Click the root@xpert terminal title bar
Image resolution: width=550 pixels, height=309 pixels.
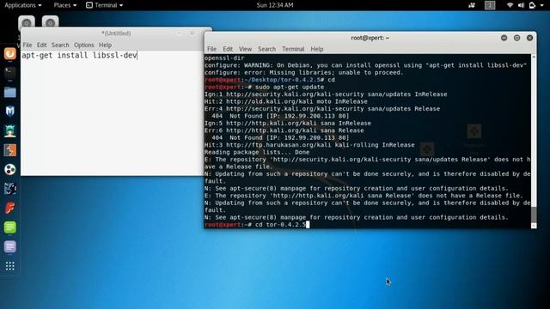[x=370, y=38]
